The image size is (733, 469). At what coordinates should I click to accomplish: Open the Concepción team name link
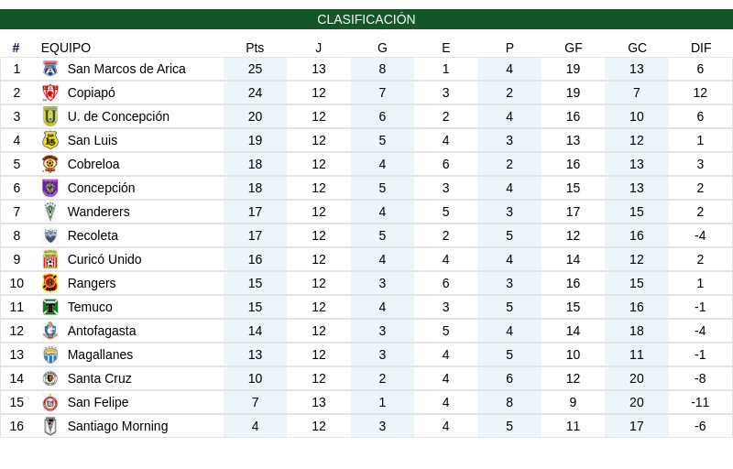tap(101, 188)
